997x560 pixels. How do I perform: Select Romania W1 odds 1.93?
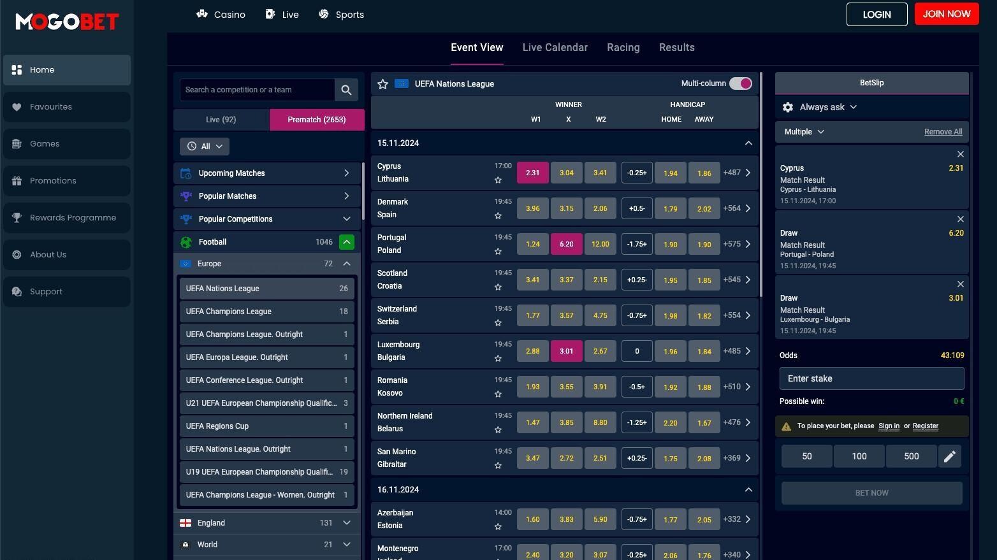pyautogui.click(x=533, y=387)
